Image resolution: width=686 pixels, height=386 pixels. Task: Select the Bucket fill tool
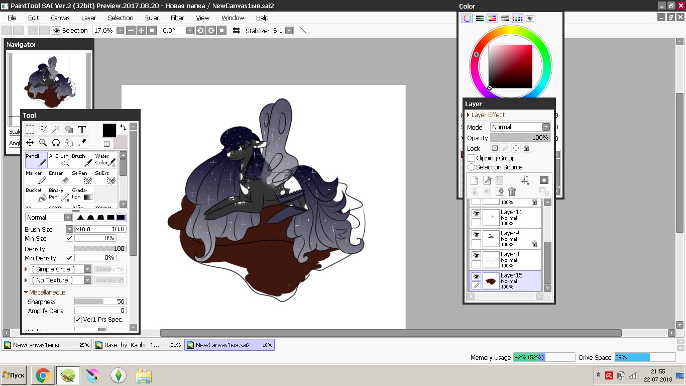tap(36, 194)
